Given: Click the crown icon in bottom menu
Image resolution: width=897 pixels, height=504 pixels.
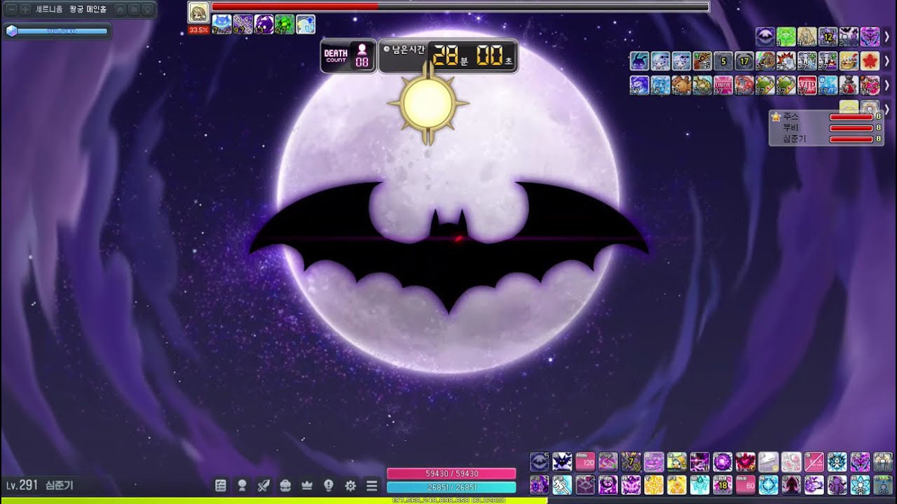Looking at the screenshot, I should click(x=307, y=485).
